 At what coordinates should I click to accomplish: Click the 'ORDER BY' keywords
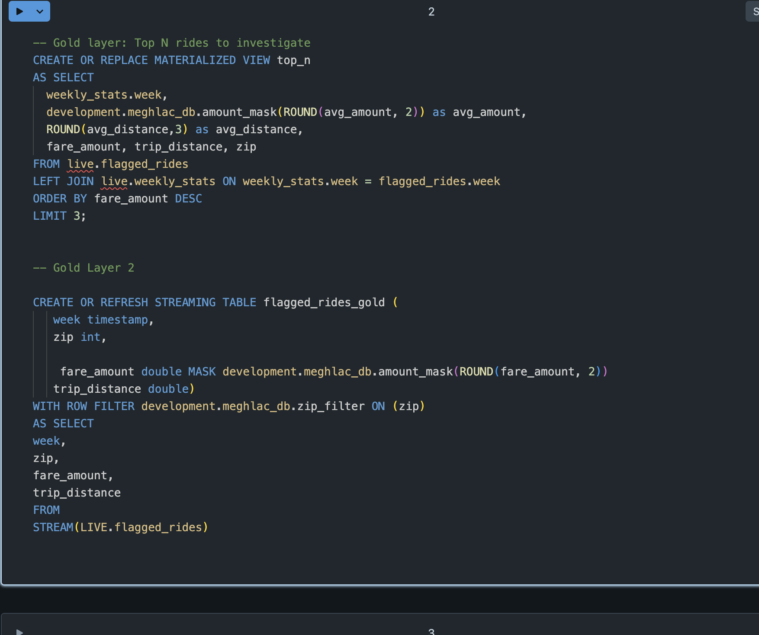coord(60,199)
